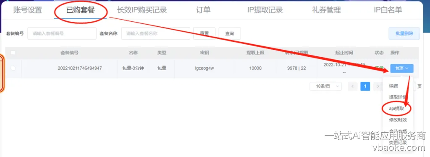Focus the 套餐编号 input field
The width and height of the screenshot is (430, 157).
pos(62,33)
